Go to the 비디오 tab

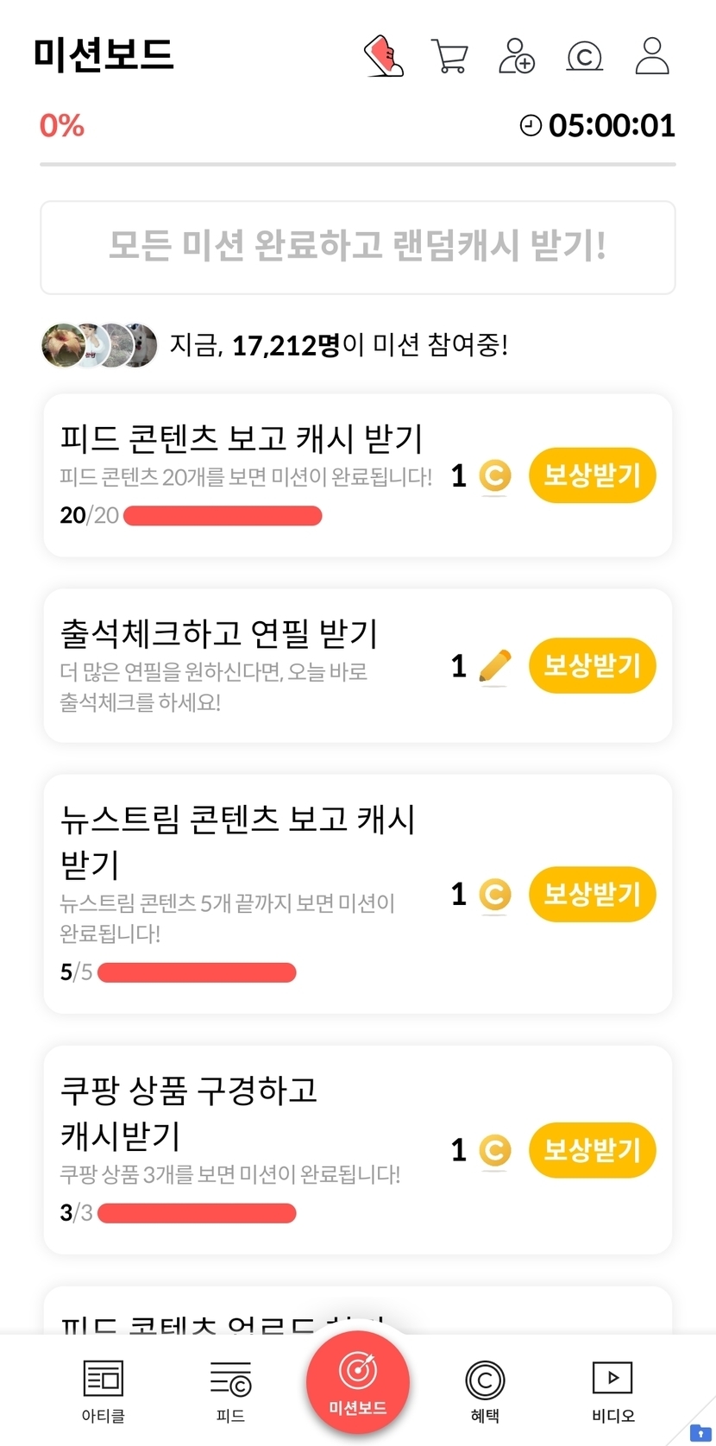(612, 1389)
